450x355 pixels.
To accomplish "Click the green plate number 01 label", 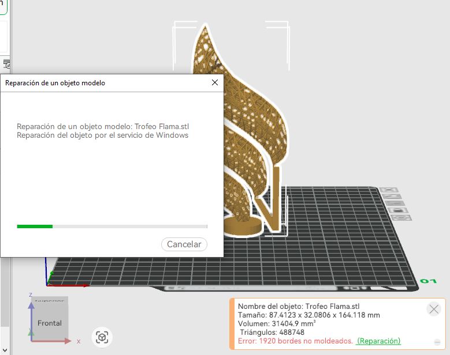I will pos(428,281).
